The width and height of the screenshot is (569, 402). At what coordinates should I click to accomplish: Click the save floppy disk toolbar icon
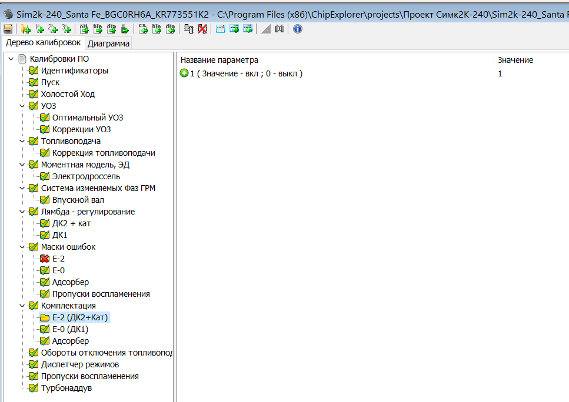click(x=7, y=29)
